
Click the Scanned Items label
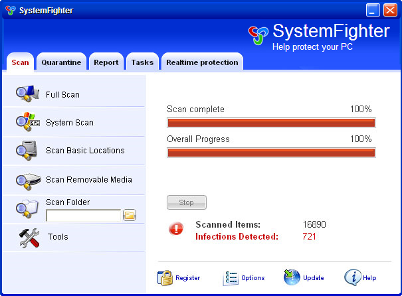point(228,224)
